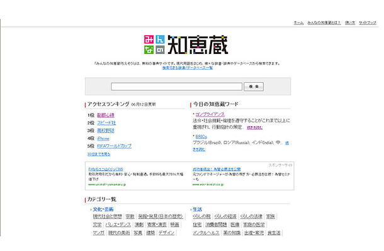Screen dimensions: 384x251
Task: Open the サイトマップ link in top navigation
Action: pos(368,23)
